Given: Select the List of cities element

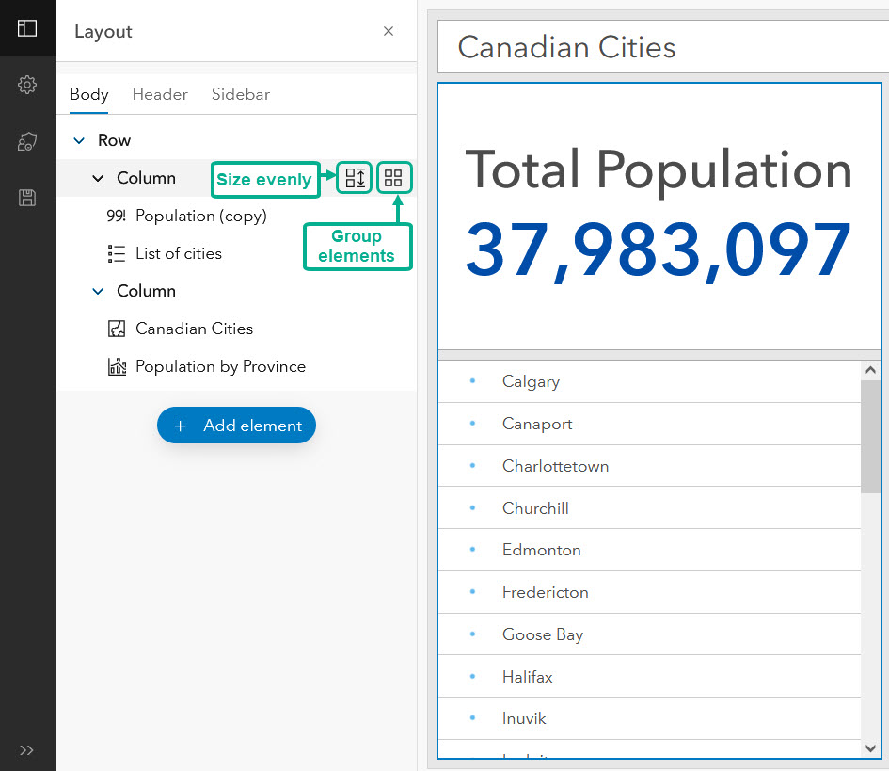Looking at the screenshot, I should (178, 253).
